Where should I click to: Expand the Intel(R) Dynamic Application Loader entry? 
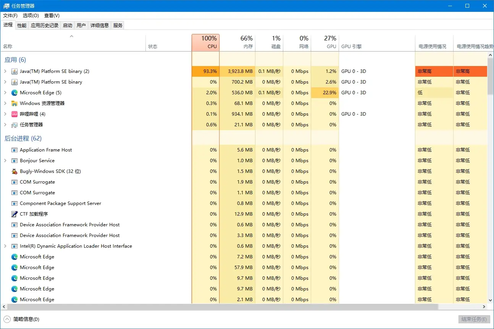[x=5, y=246]
